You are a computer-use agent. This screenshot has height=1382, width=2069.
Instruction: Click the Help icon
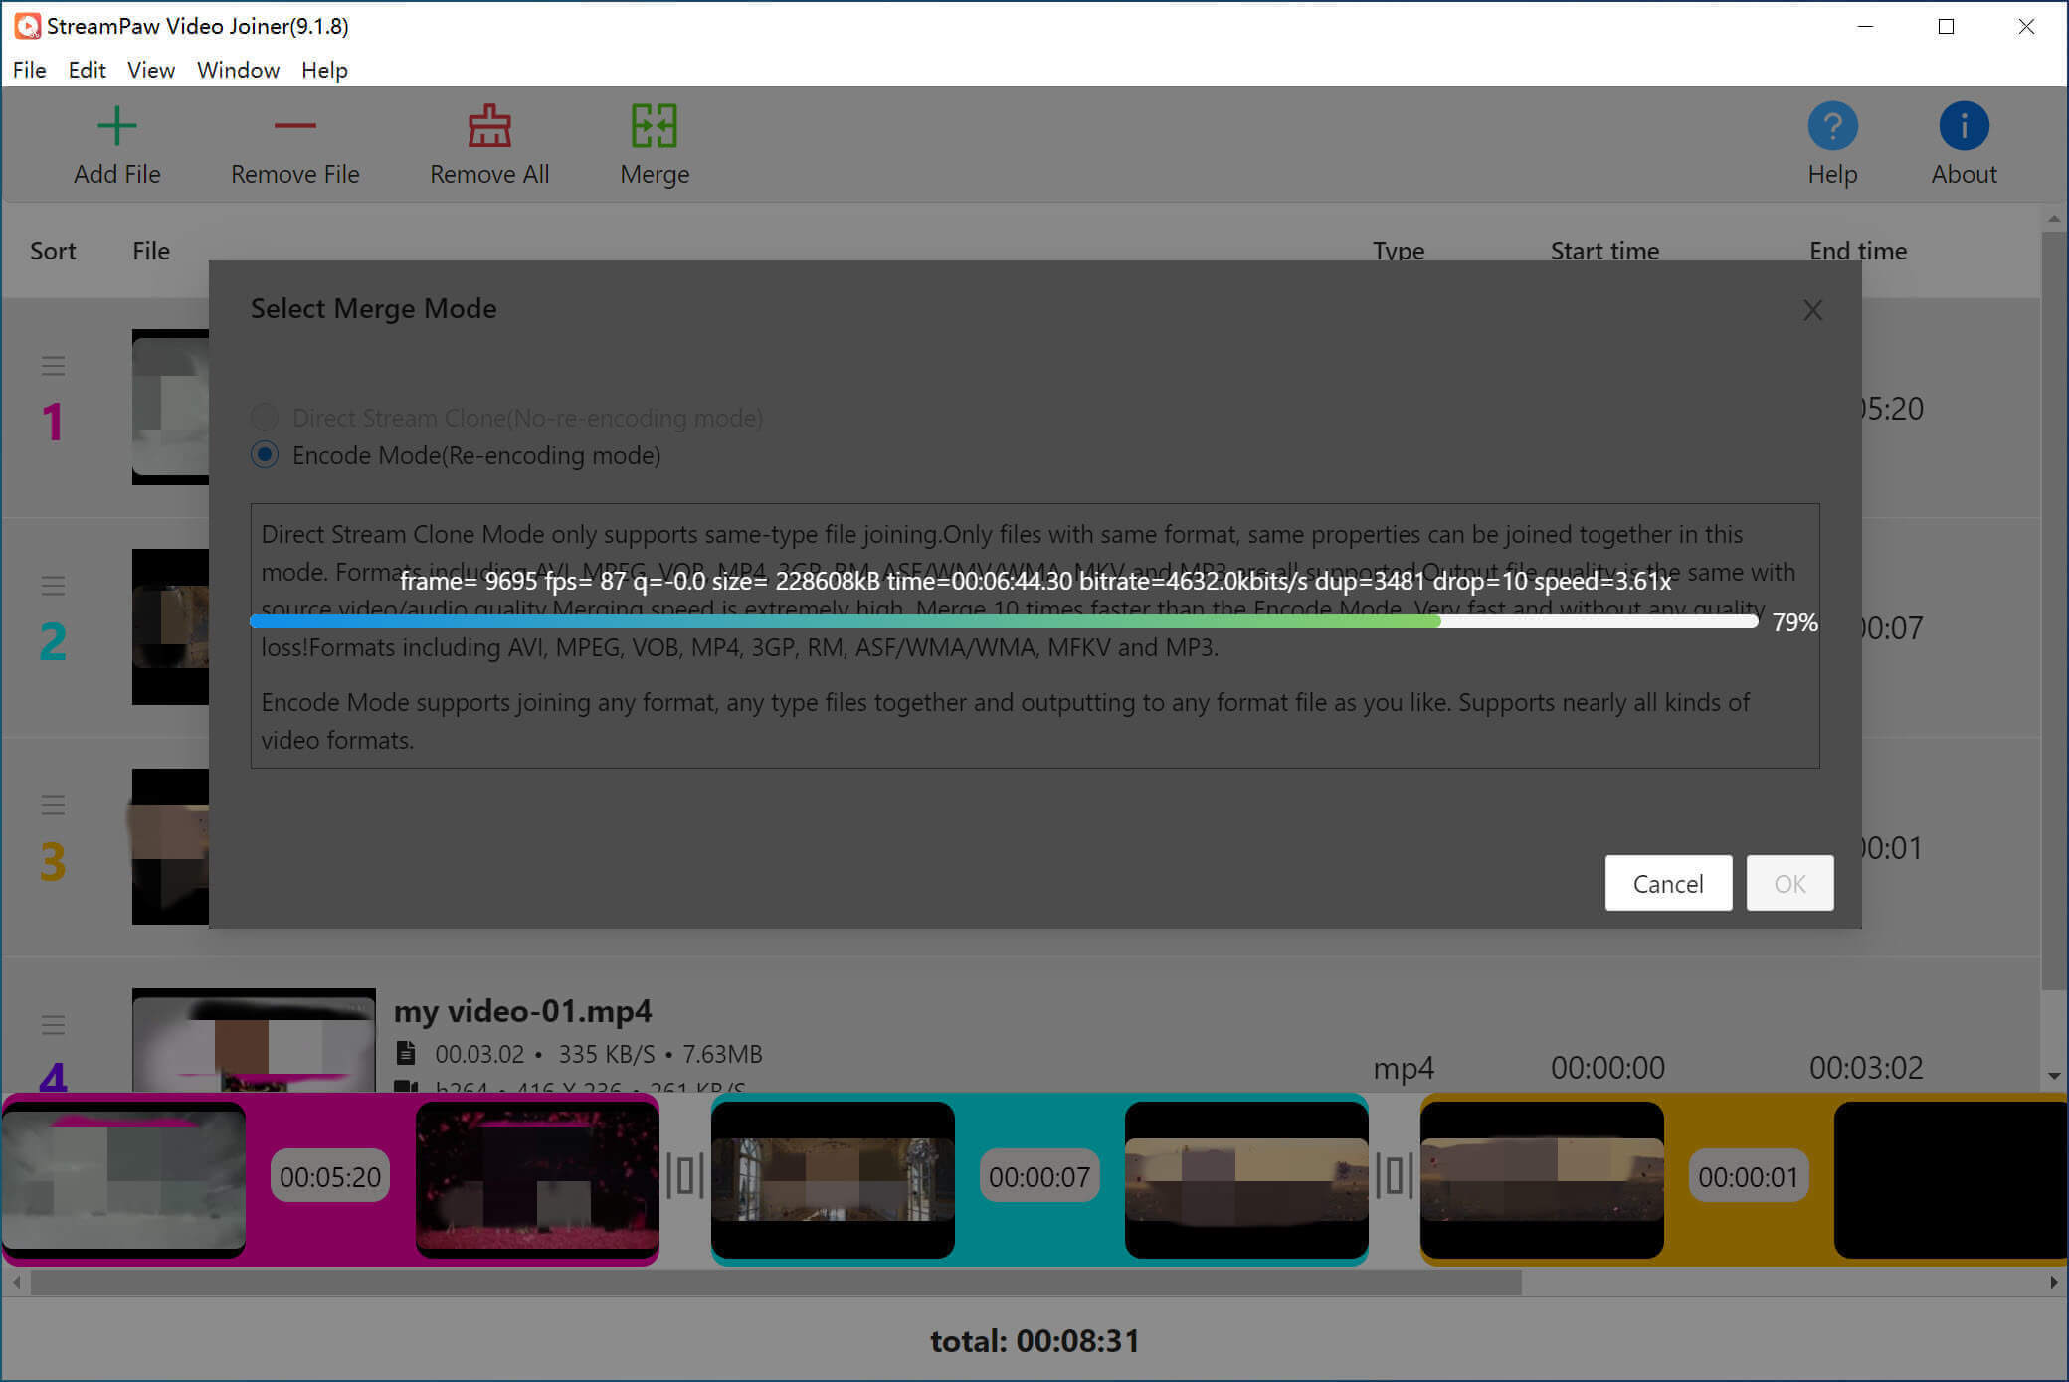[1833, 126]
